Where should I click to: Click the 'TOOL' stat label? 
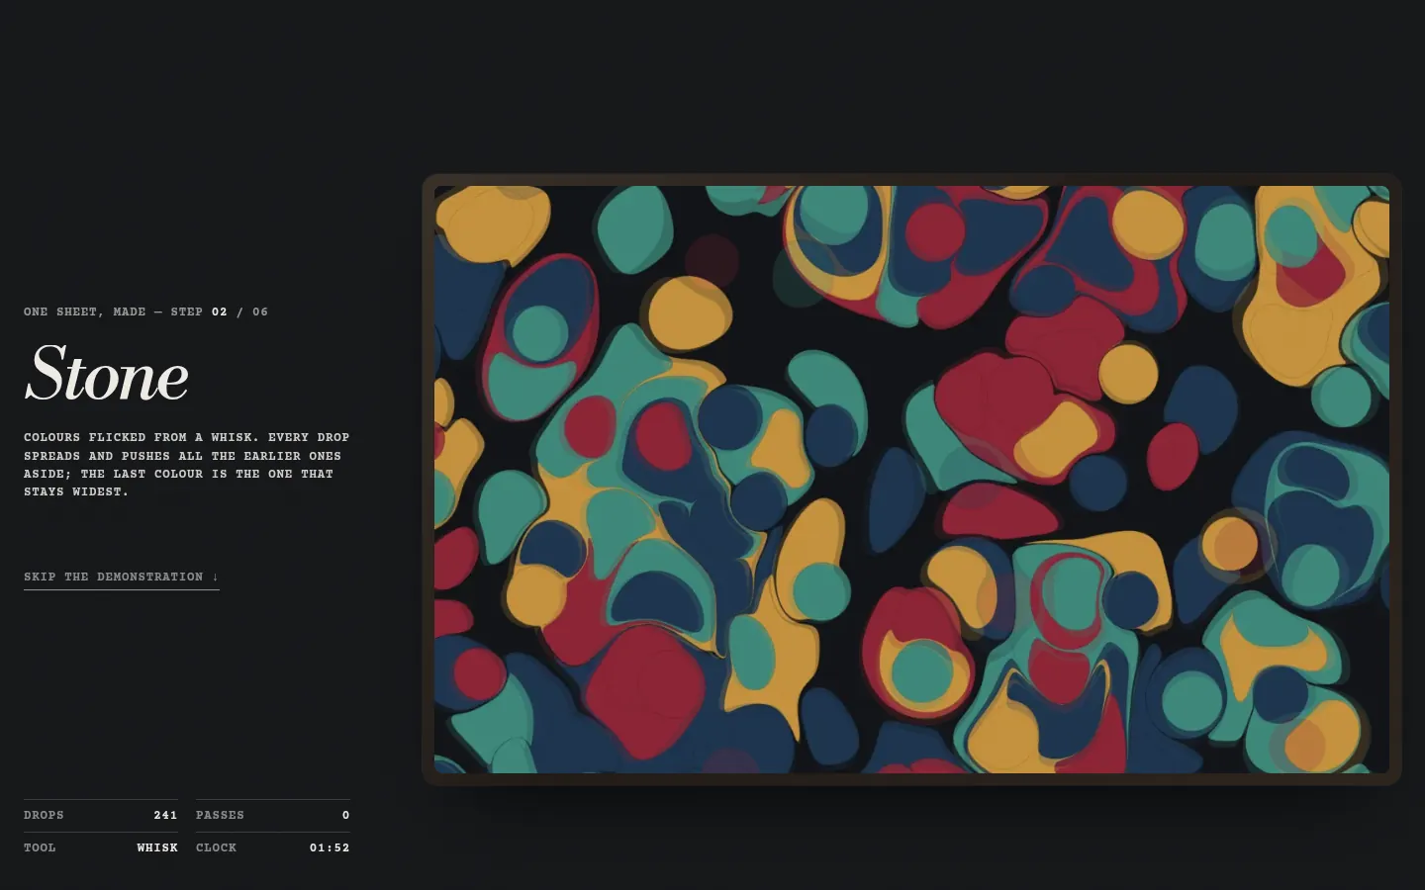[x=40, y=848]
